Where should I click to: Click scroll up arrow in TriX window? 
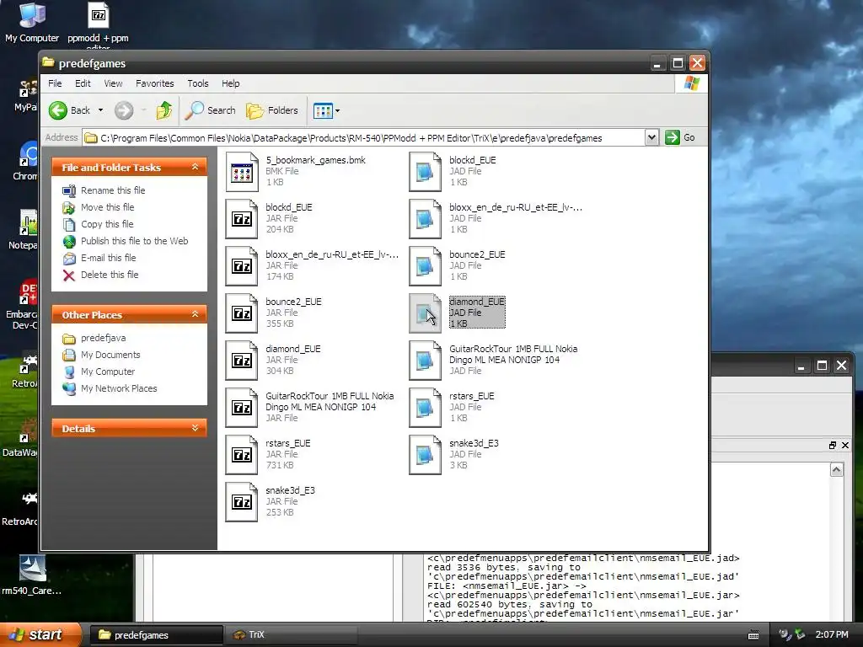click(837, 470)
